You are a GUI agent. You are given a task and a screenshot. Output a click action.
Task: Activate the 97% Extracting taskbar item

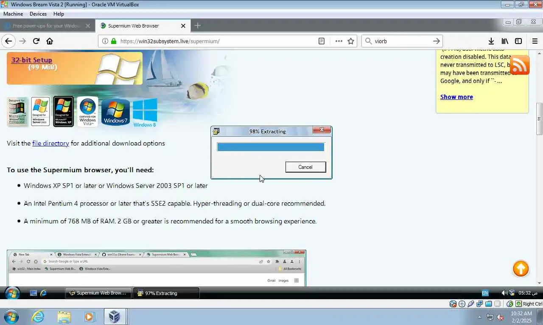coord(166,293)
